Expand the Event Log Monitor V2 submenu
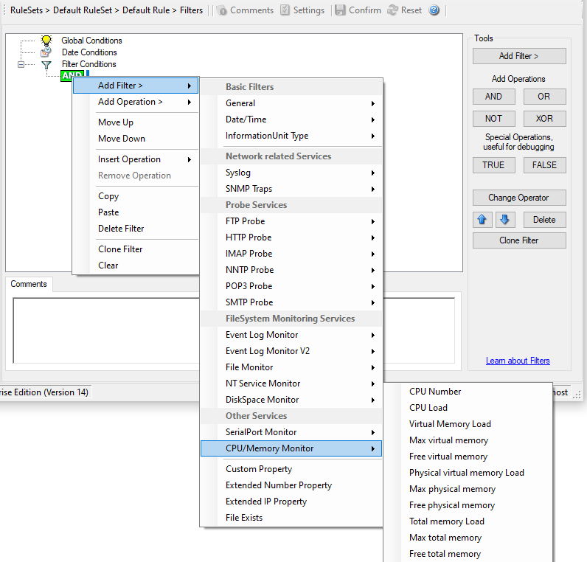The image size is (587, 562). tap(301, 351)
